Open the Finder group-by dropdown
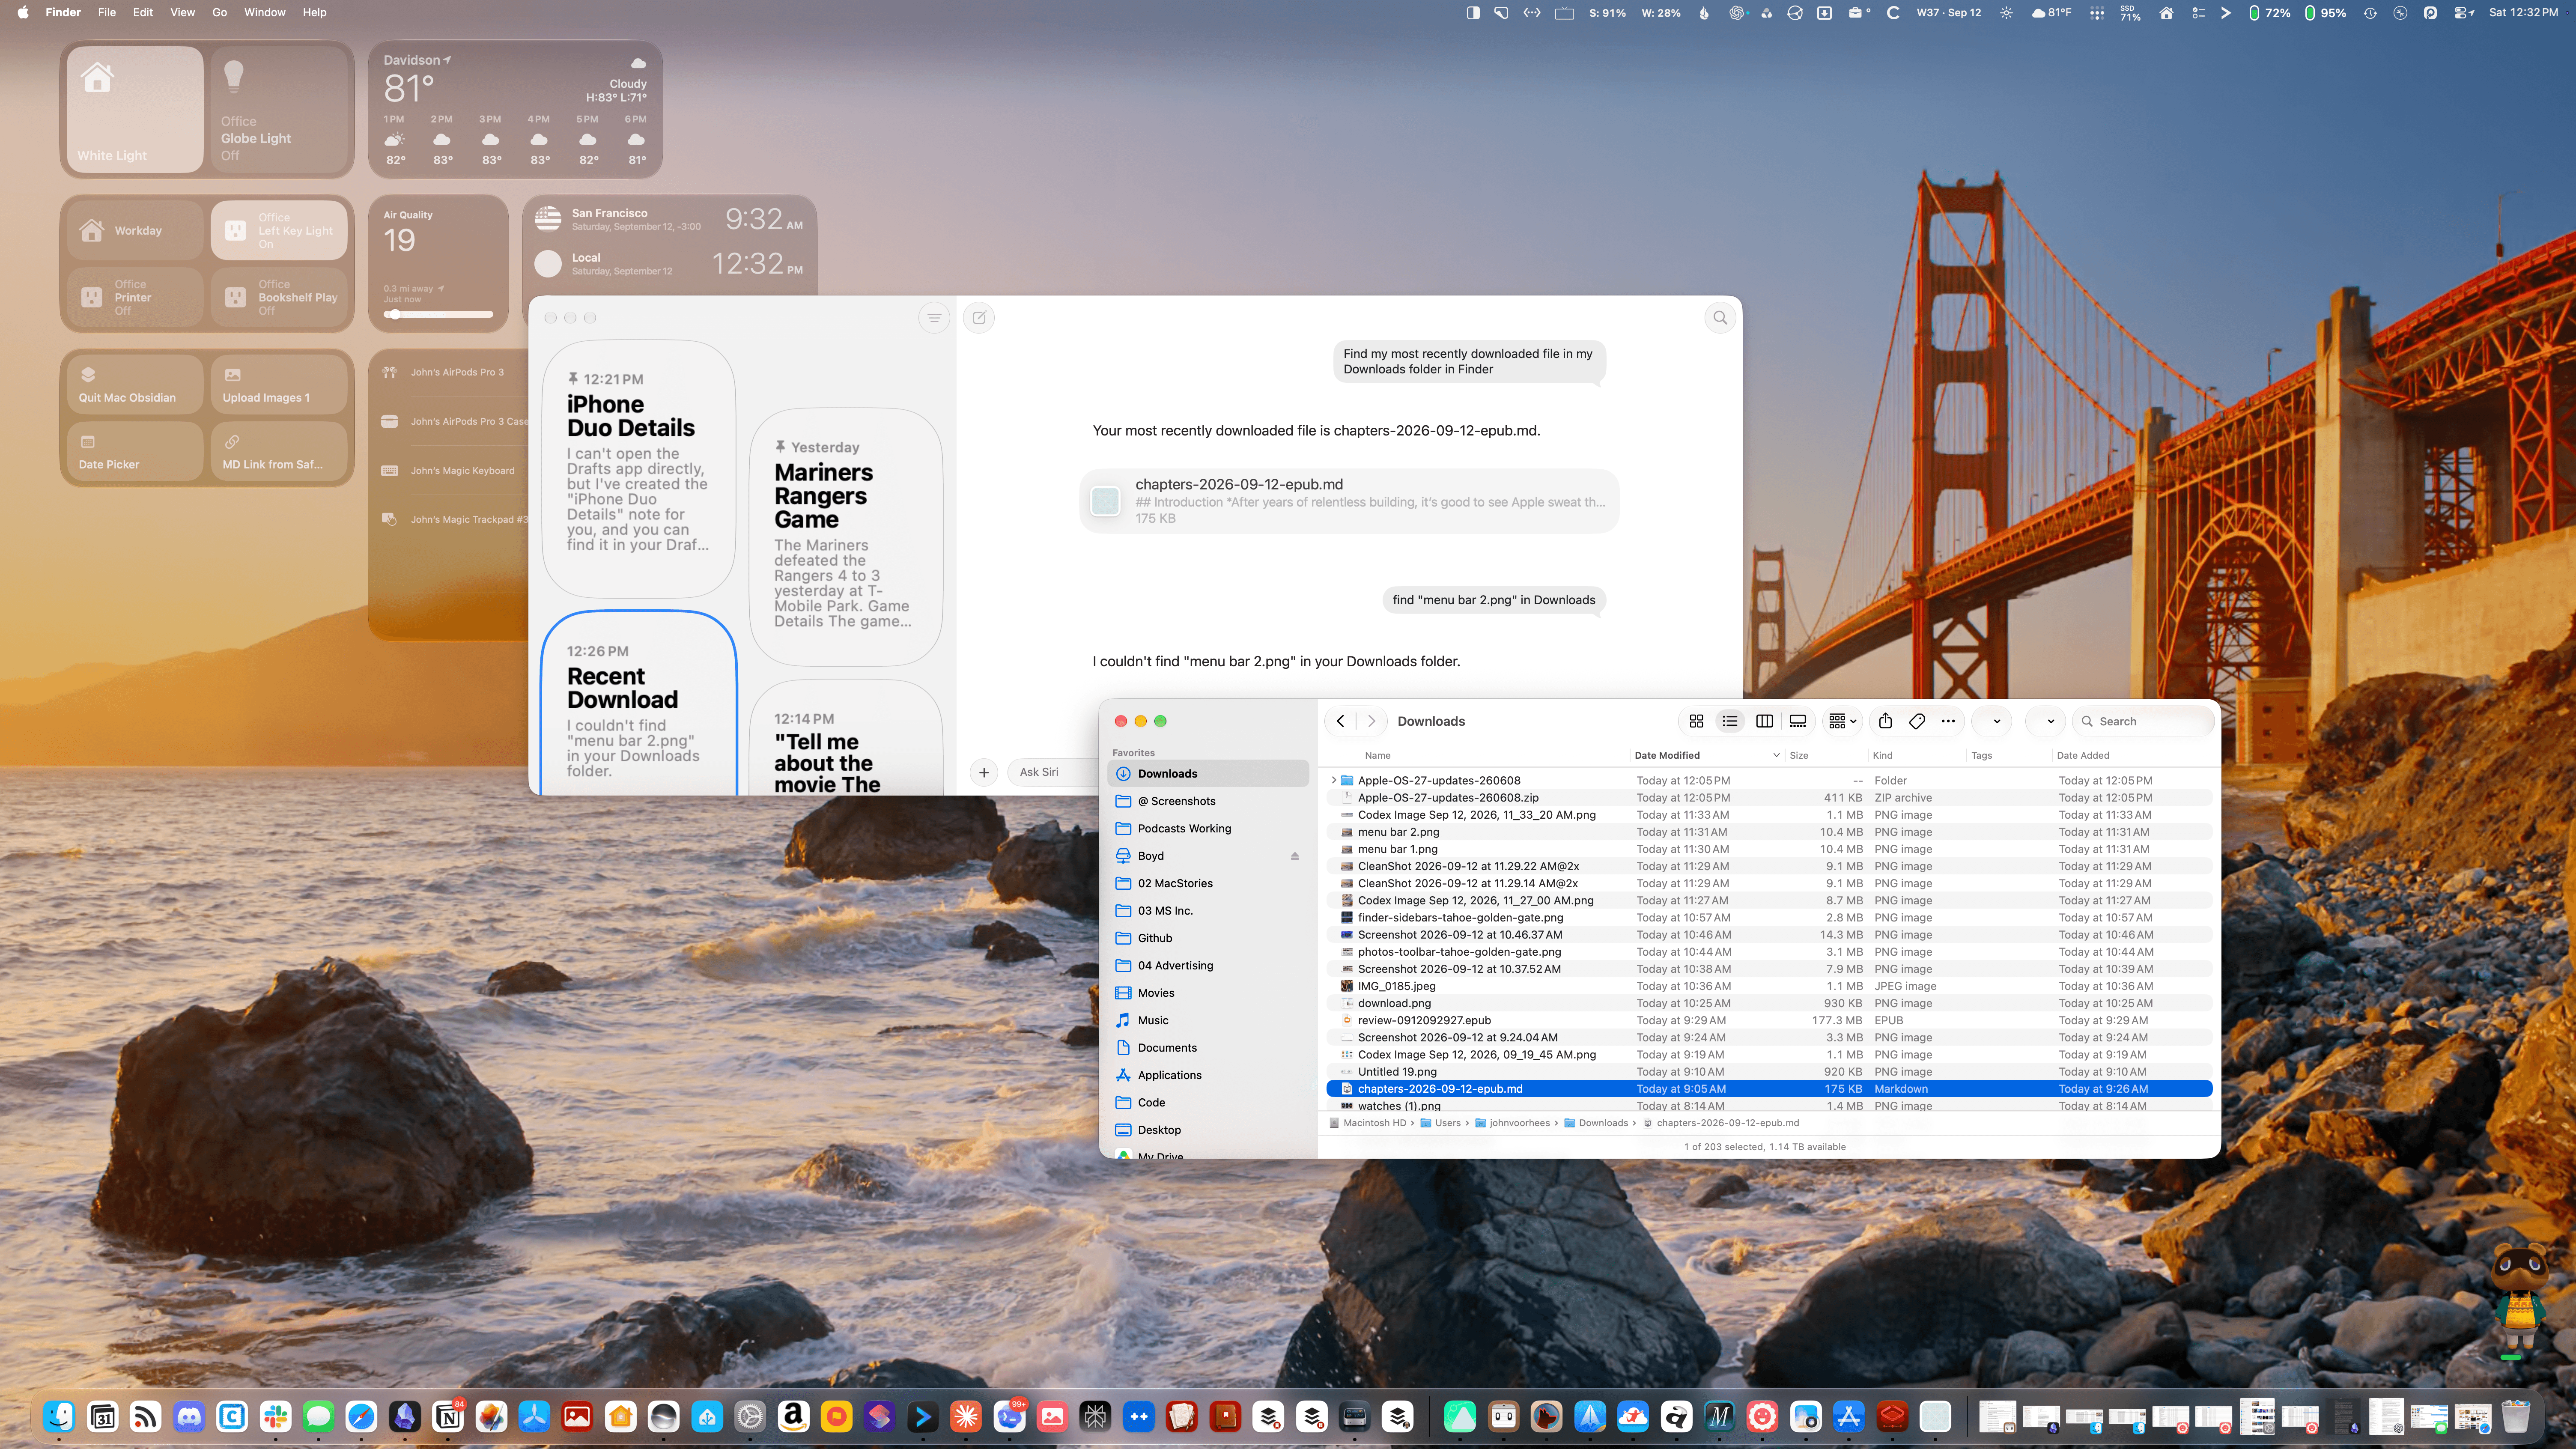 pos(1842,721)
